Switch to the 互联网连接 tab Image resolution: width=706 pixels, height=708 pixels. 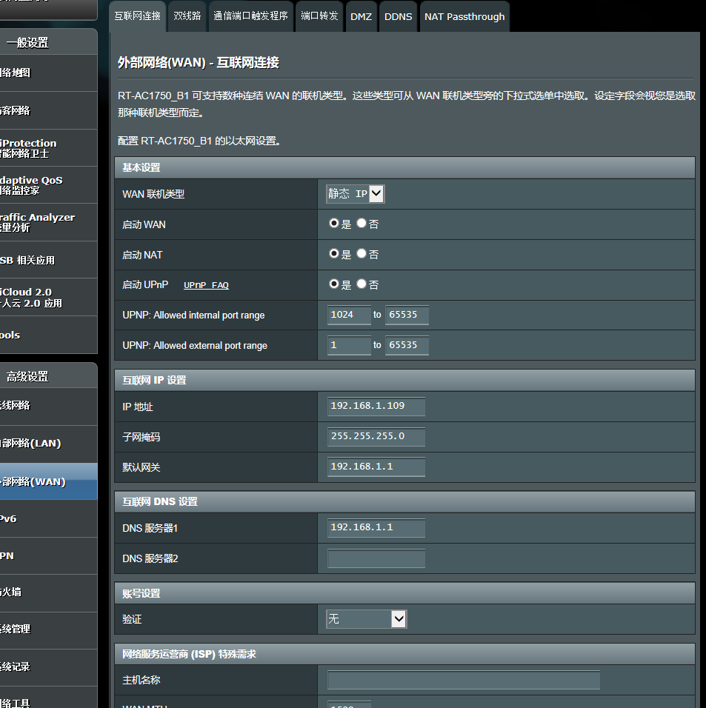137,16
